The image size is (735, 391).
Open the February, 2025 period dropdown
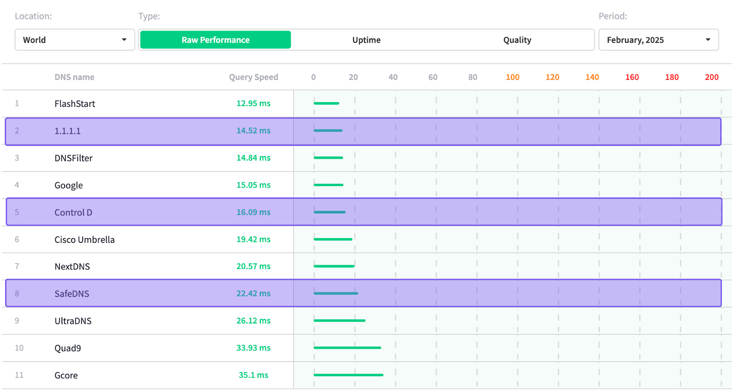[658, 40]
